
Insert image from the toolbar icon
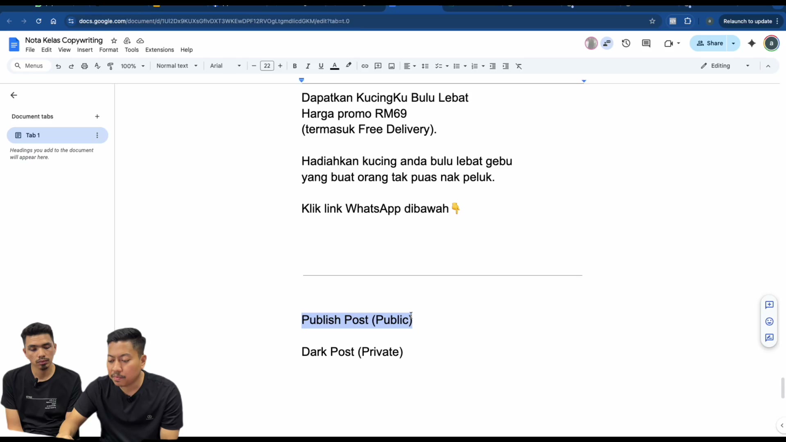(391, 66)
